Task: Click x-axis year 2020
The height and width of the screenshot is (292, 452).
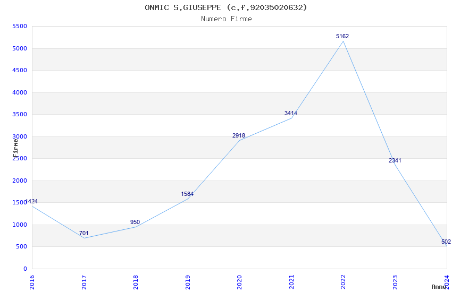Action: [x=239, y=282]
